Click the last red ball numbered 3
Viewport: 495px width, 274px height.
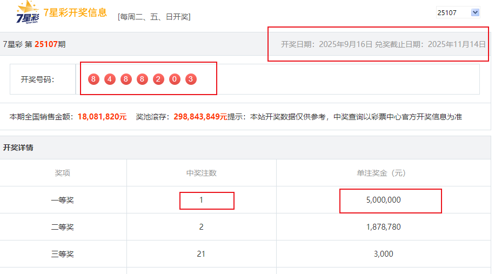click(190, 79)
